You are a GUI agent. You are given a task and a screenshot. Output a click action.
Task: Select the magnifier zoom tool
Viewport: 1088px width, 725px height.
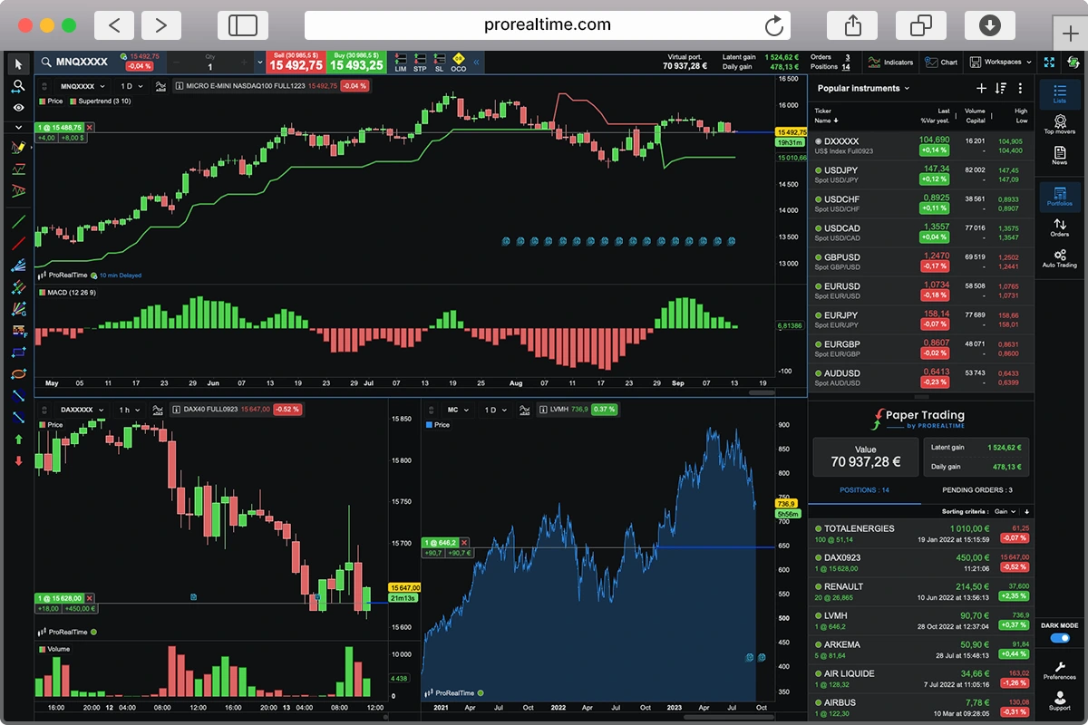click(18, 86)
